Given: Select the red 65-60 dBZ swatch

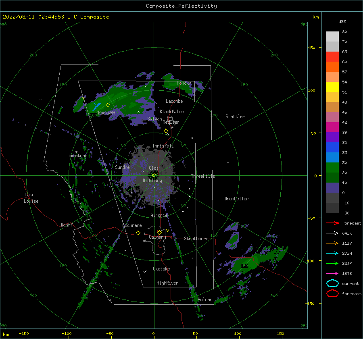Looking at the screenshot, I should [x=332, y=57].
